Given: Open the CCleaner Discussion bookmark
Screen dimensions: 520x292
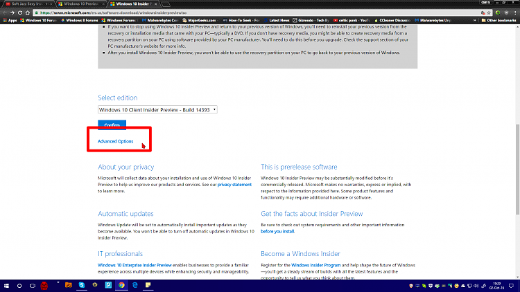Looking at the screenshot, I should click(x=392, y=20).
